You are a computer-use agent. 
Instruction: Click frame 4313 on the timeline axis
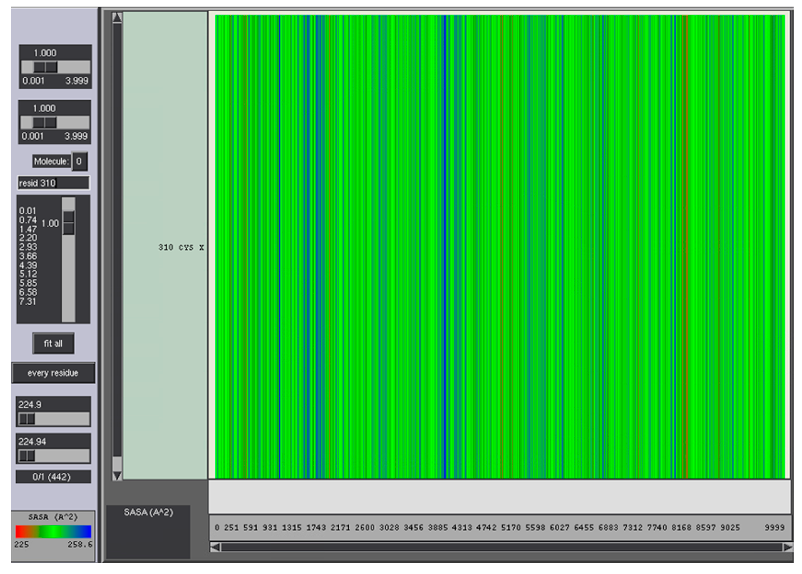click(462, 528)
